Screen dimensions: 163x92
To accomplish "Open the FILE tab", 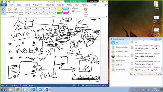I will (4, 5).
